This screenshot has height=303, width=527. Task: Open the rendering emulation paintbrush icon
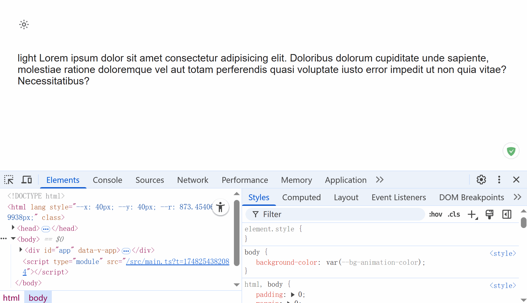tap(489, 214)
